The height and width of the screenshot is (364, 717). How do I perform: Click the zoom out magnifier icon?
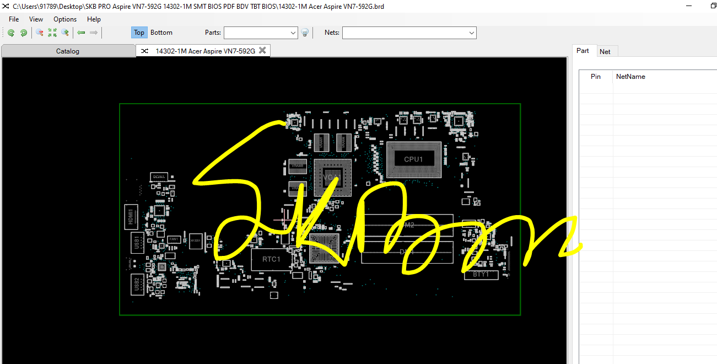click(40, 33)
